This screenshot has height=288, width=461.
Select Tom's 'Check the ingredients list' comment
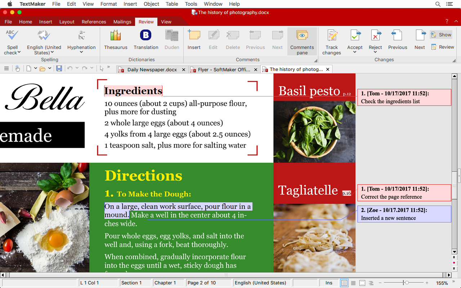(x=404, y=97)
